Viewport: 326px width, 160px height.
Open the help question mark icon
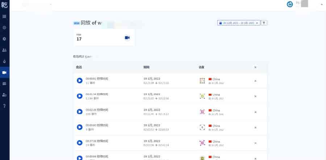click(4, 106)
